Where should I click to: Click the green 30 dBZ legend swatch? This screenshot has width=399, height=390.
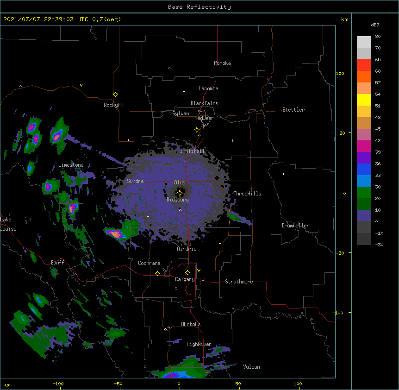364,193
